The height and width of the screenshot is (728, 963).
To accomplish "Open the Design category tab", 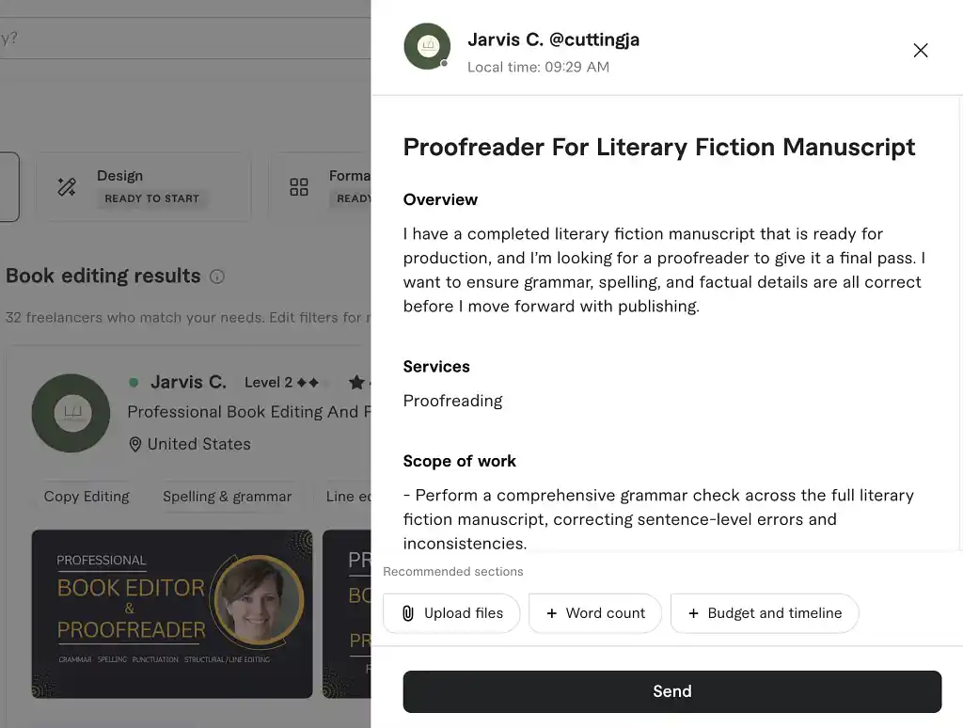I will point(143,186).
